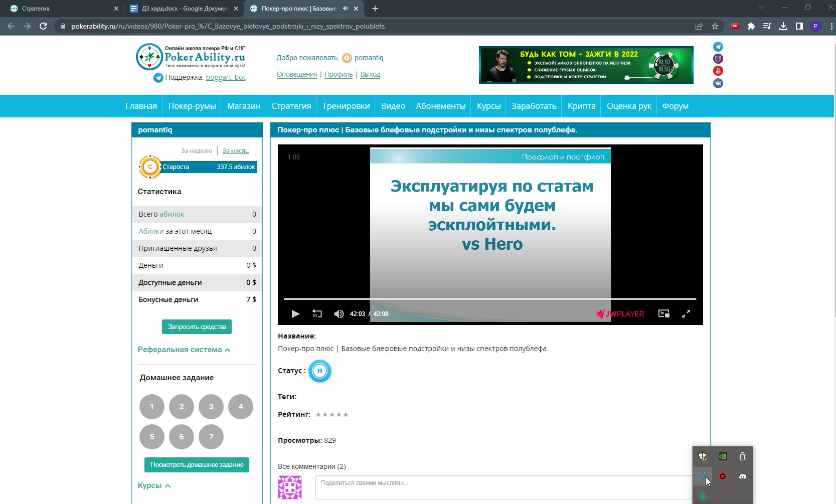Open the Видео menu item
This screenshot has width=836, height=504.
coord(393,106)
